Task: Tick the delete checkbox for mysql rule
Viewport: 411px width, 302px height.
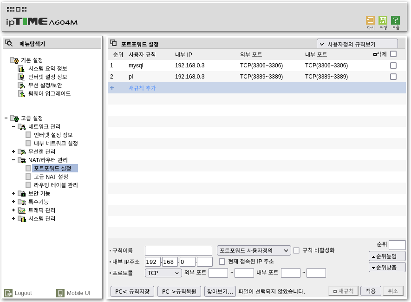Action: pos(393,66)
